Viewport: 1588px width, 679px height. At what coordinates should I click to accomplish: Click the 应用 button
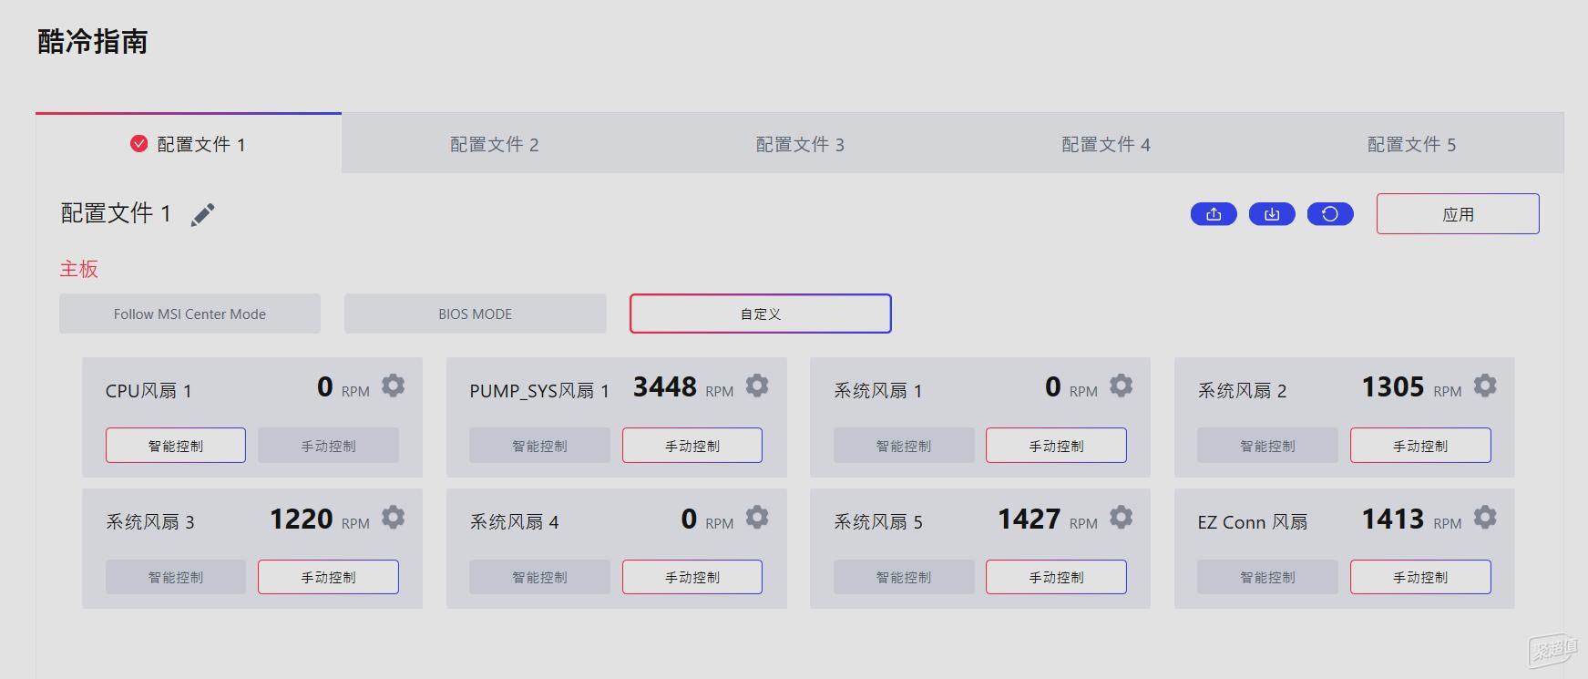tap(1457, 214)
